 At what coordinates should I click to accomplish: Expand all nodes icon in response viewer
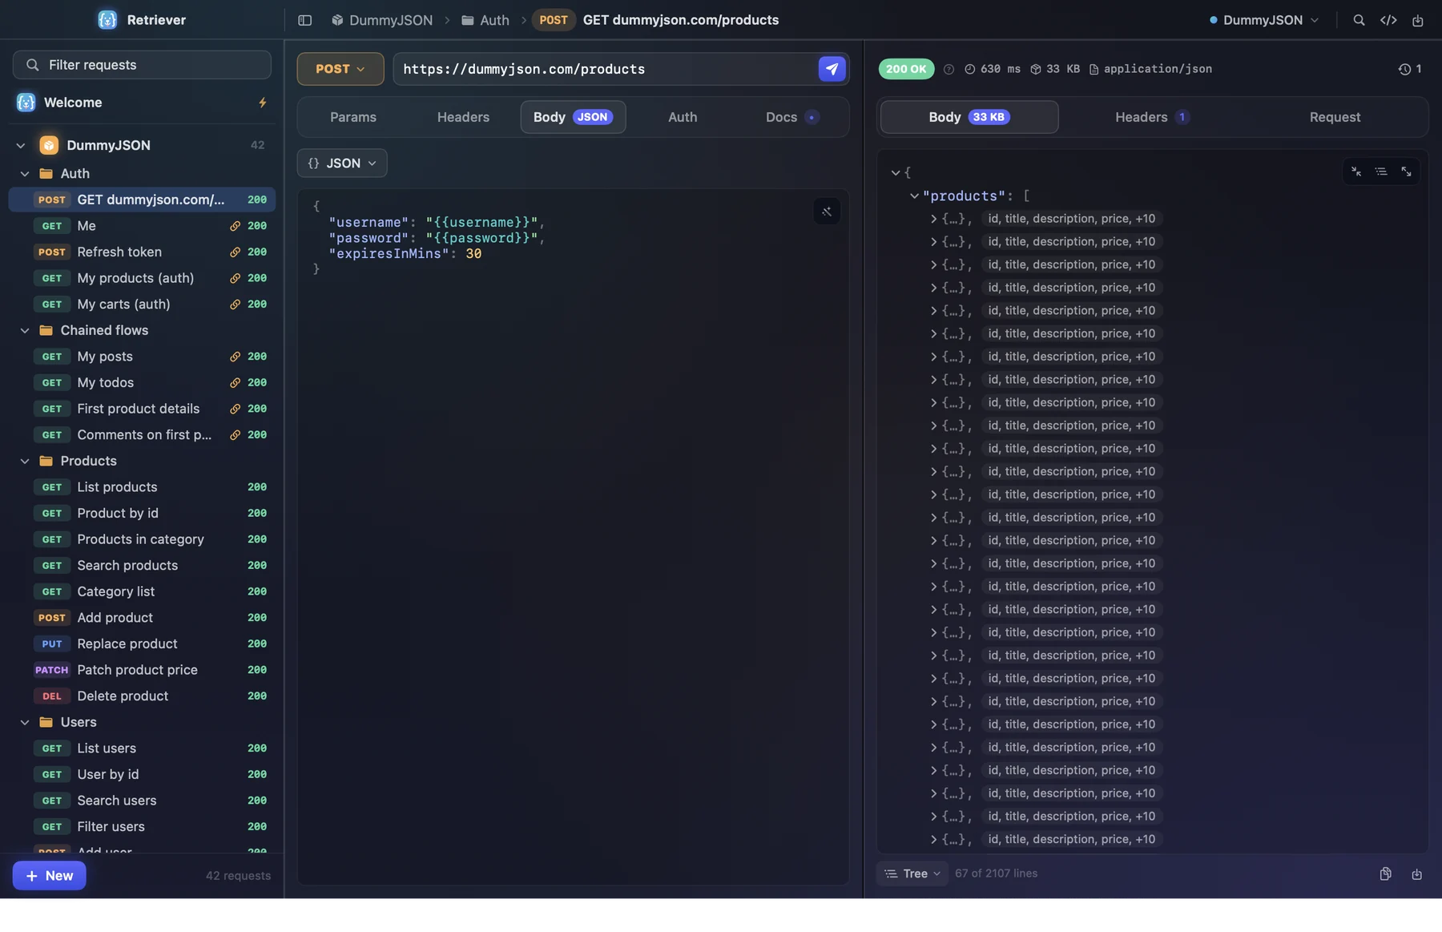[x=1405, y=171]
